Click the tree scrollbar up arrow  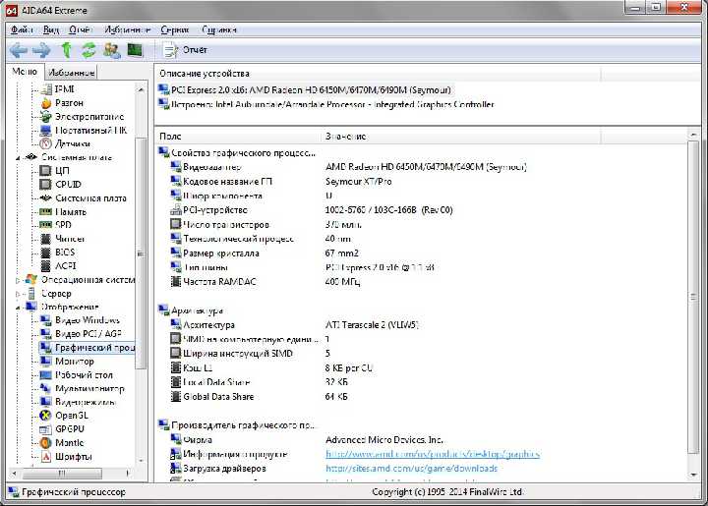click(141, 89)
